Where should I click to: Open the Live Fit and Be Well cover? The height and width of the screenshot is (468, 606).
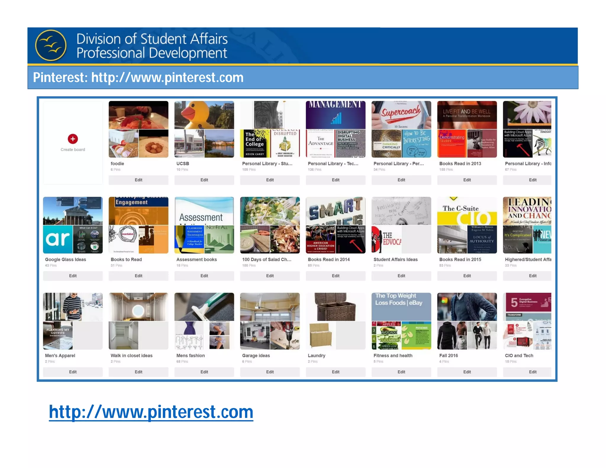467,115
